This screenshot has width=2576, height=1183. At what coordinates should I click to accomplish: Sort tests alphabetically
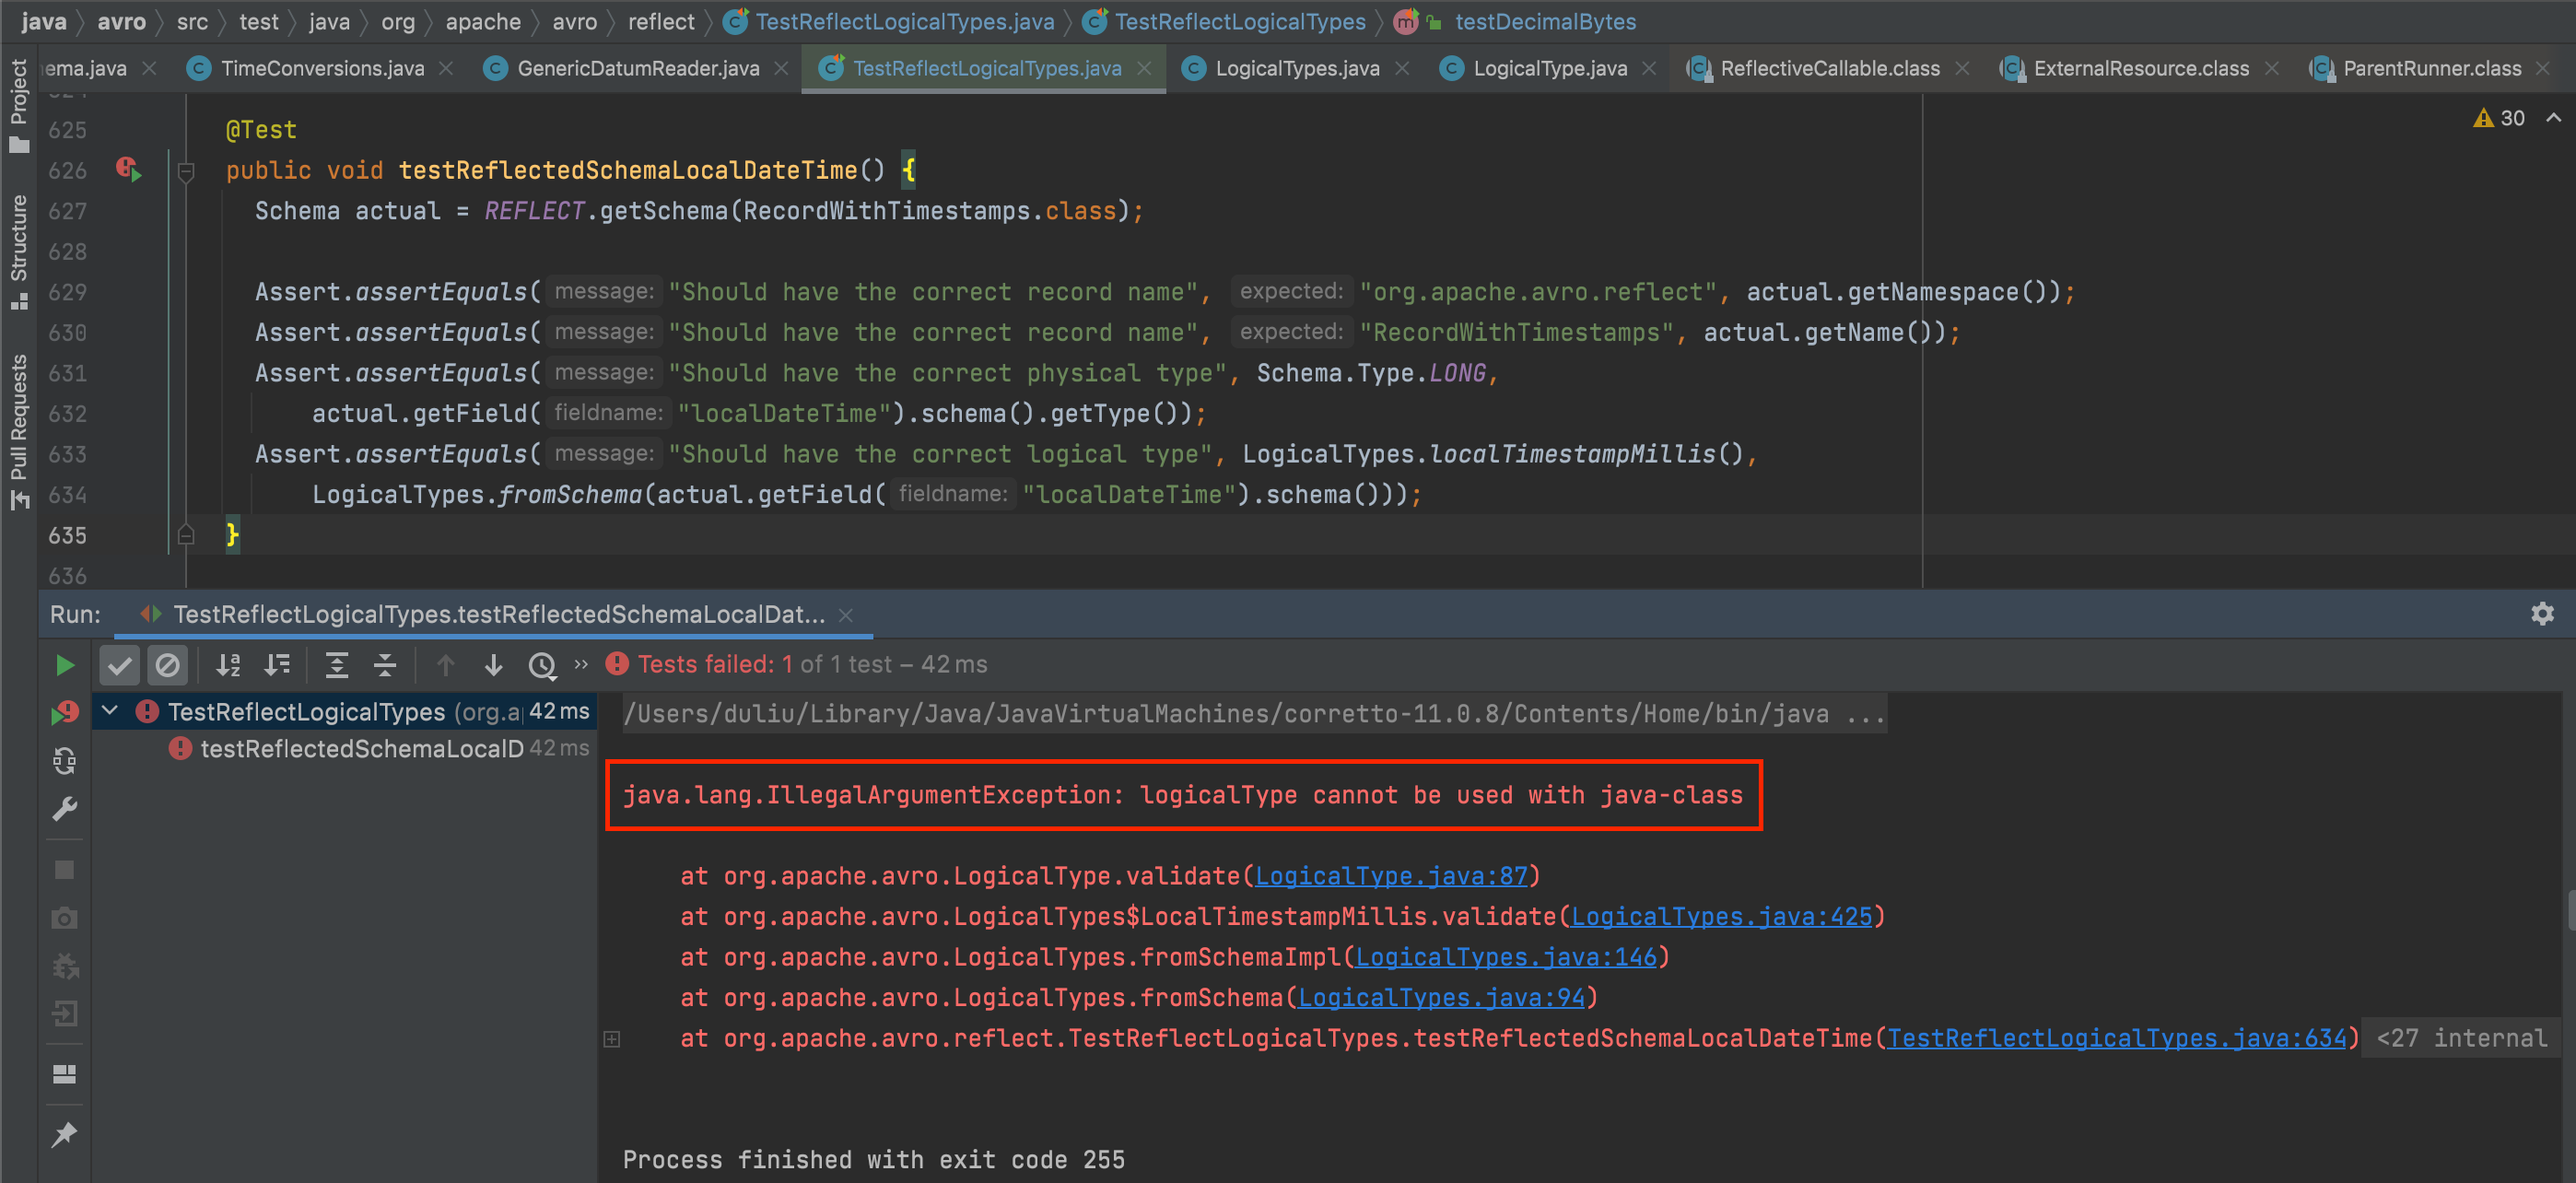click(x=229, y=665)
